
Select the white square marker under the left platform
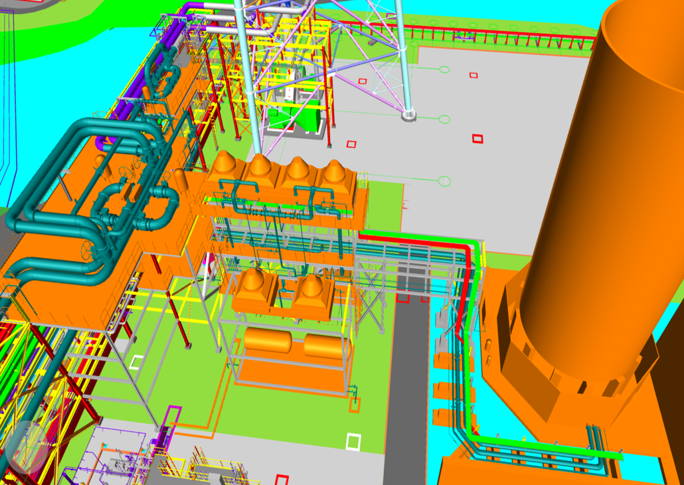tap(136, 362)
